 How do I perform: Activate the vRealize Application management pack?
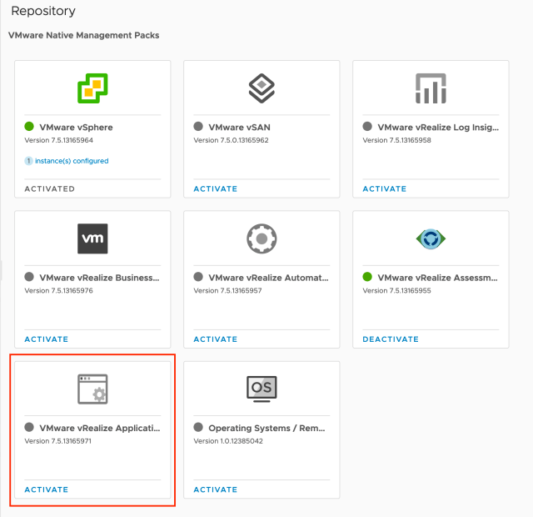[x=47, y=489]
